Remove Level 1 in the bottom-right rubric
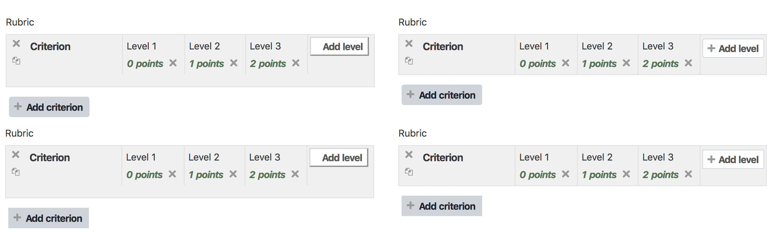 [x=566, y=174]
